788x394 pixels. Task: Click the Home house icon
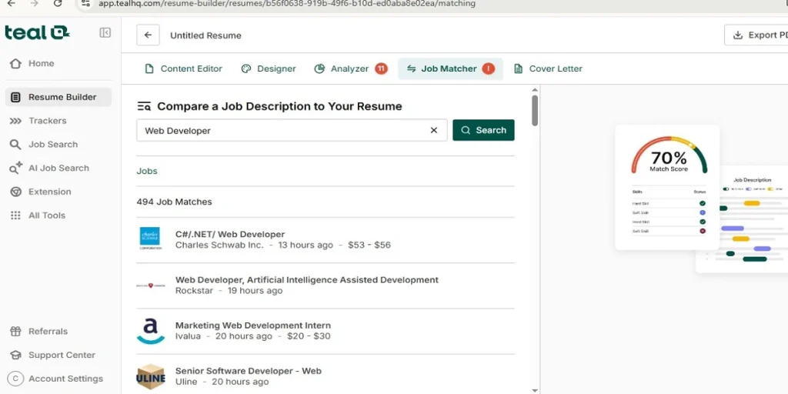coord(15,63)
